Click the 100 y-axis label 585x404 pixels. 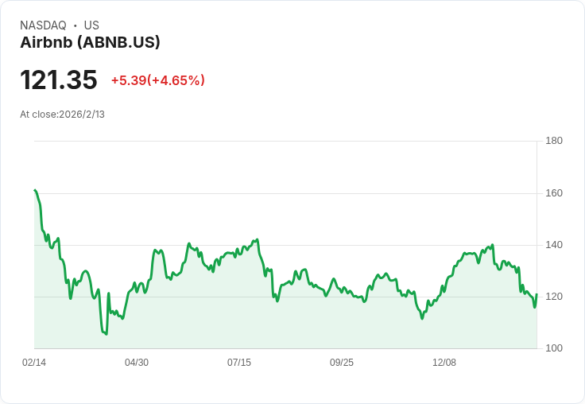click(x=554, y=348)
